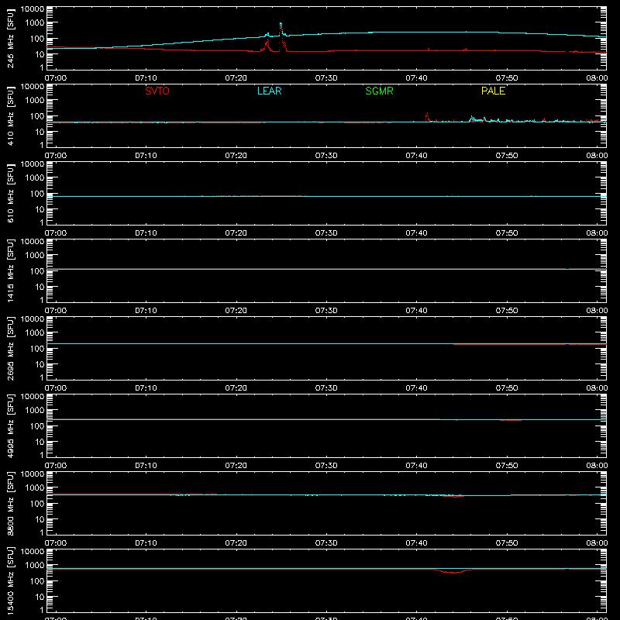The height and width of the screenshot is (620, 620).
Task: Select the "1415 MHz [SFU]" axis title
Action: (x=10, y=270)
